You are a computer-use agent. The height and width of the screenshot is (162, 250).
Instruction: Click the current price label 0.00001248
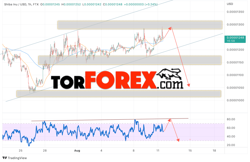click(x=235, y=38)
